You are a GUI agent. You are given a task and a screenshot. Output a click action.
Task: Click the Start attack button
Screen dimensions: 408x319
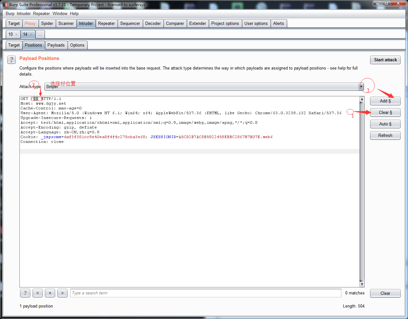[x=385, y=60]
